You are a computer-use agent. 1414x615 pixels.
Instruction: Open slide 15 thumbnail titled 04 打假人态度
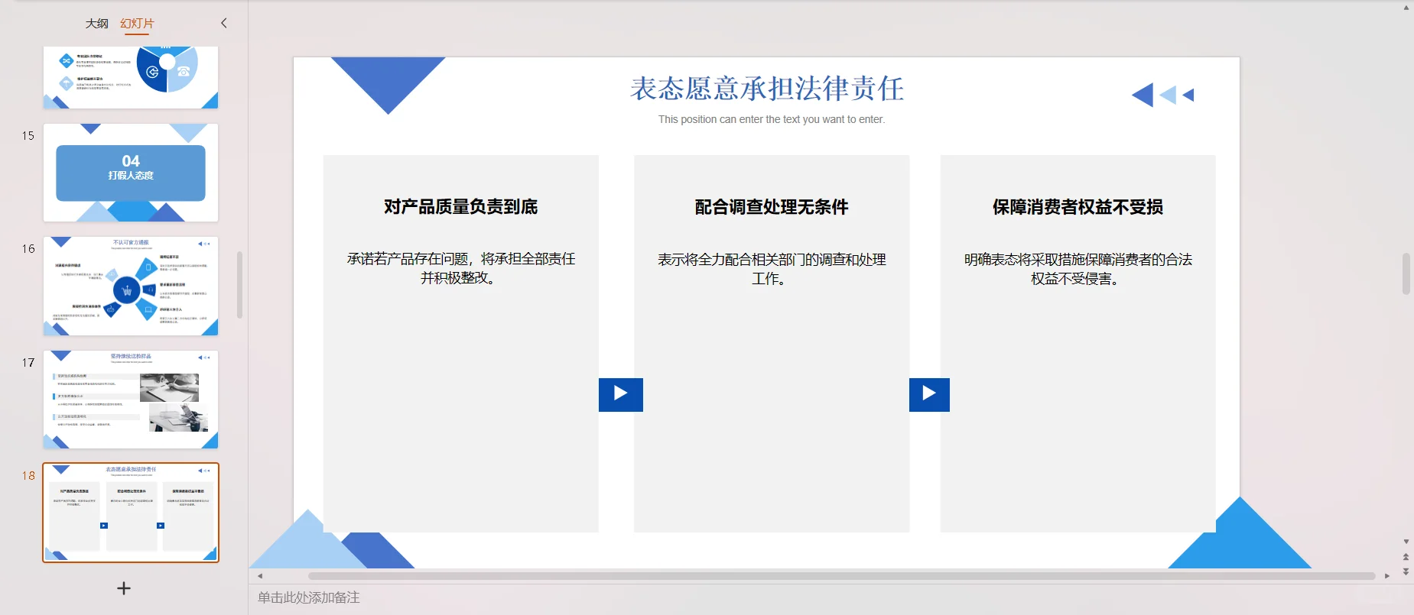(131, 173)
